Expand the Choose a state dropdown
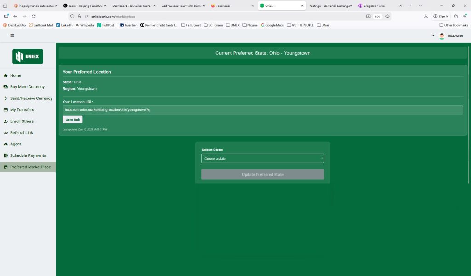 263,159
